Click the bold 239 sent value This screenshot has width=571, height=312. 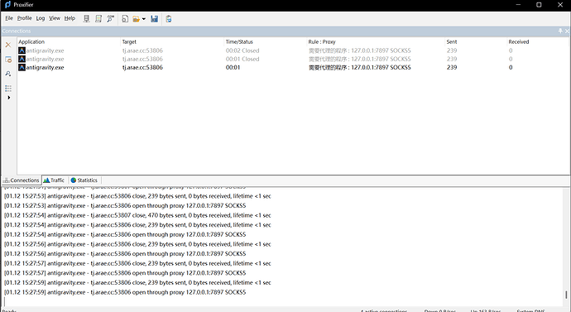coord(452,67)
